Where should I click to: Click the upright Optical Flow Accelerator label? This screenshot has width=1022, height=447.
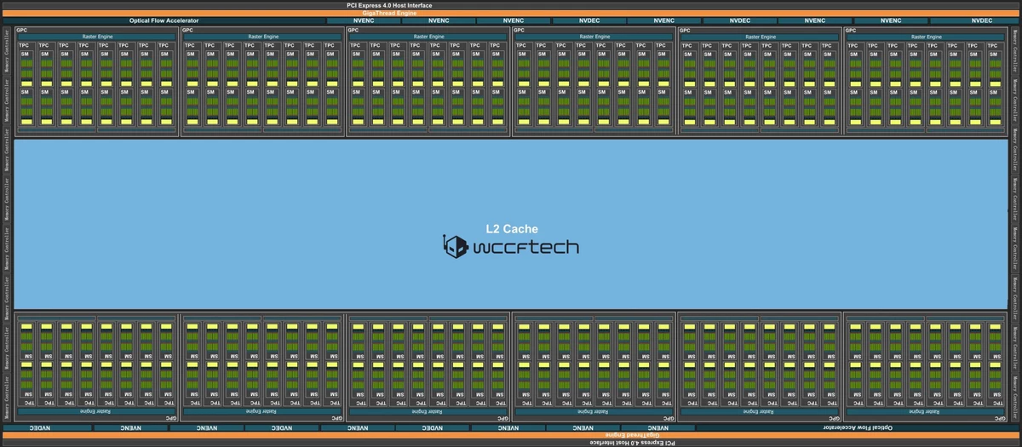click(164, 20)
